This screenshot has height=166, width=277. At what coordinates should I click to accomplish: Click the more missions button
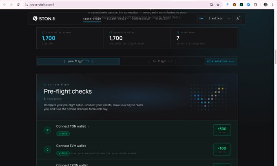pyautogui.click(x=221, y=61)
